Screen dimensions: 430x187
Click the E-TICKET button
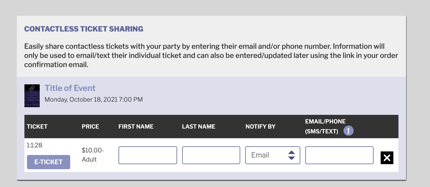click(49, 162)
